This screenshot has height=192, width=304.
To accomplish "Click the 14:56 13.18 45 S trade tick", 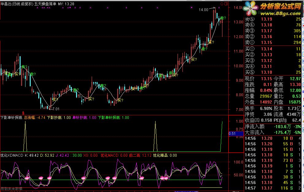I will 273,182.
